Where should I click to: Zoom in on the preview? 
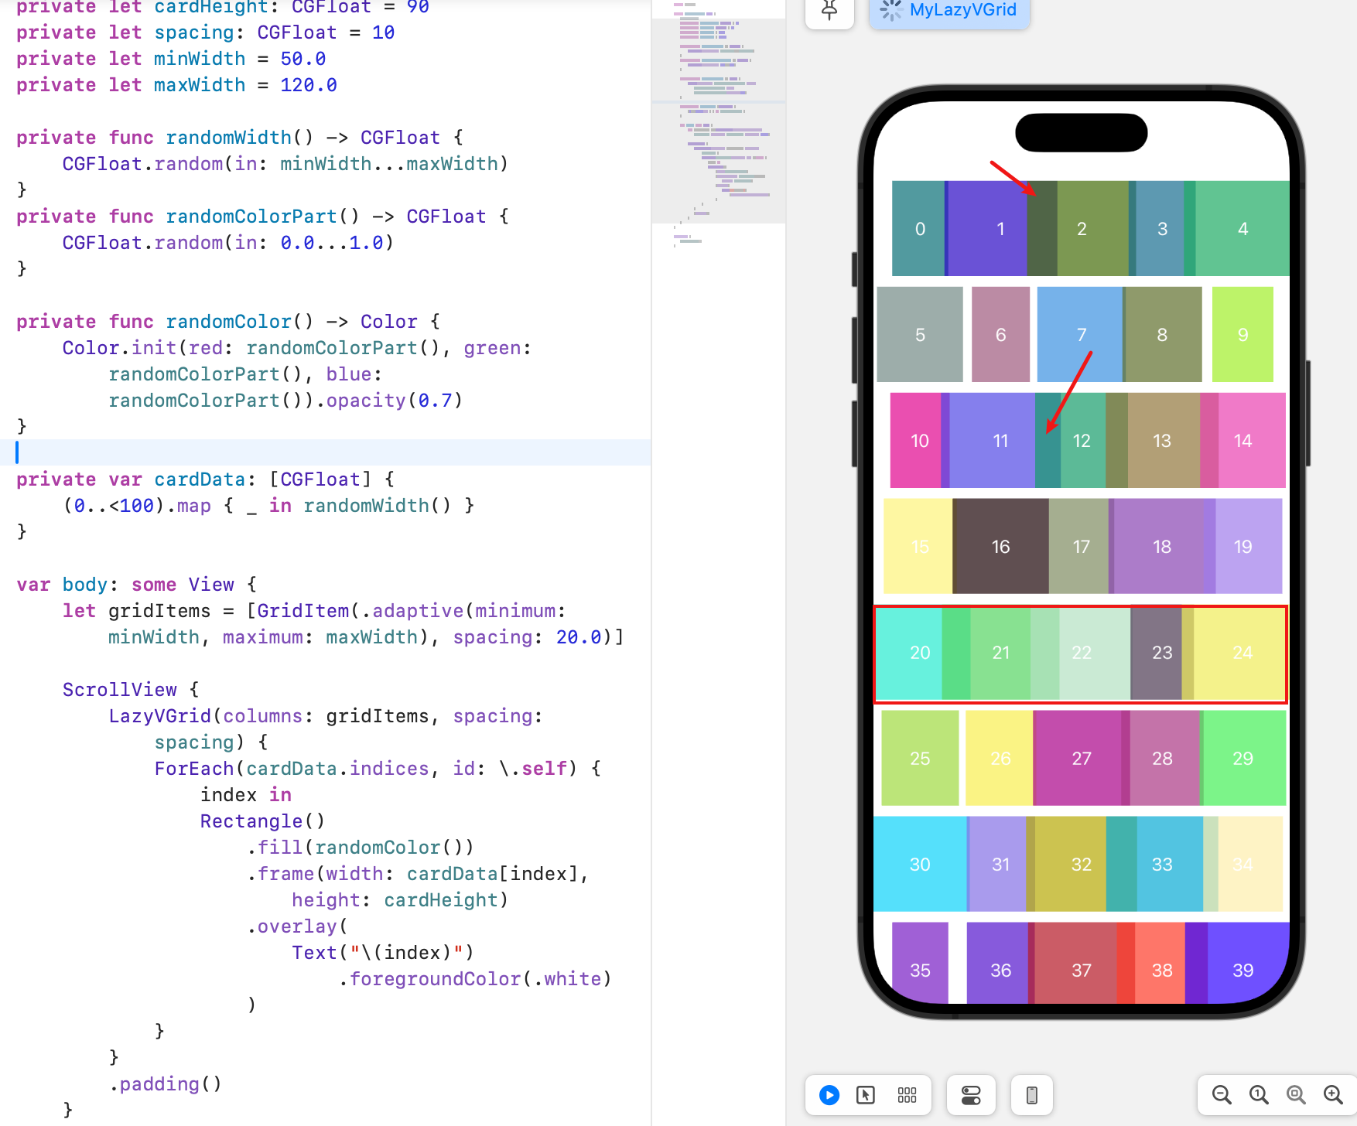[x=1334, y=1095]
